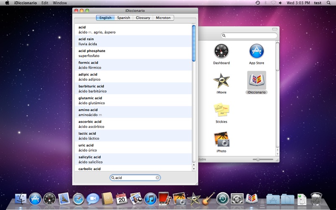Screen dimensions: 336x210
Task: Open iMovie from the Dock
Action: 194,199
